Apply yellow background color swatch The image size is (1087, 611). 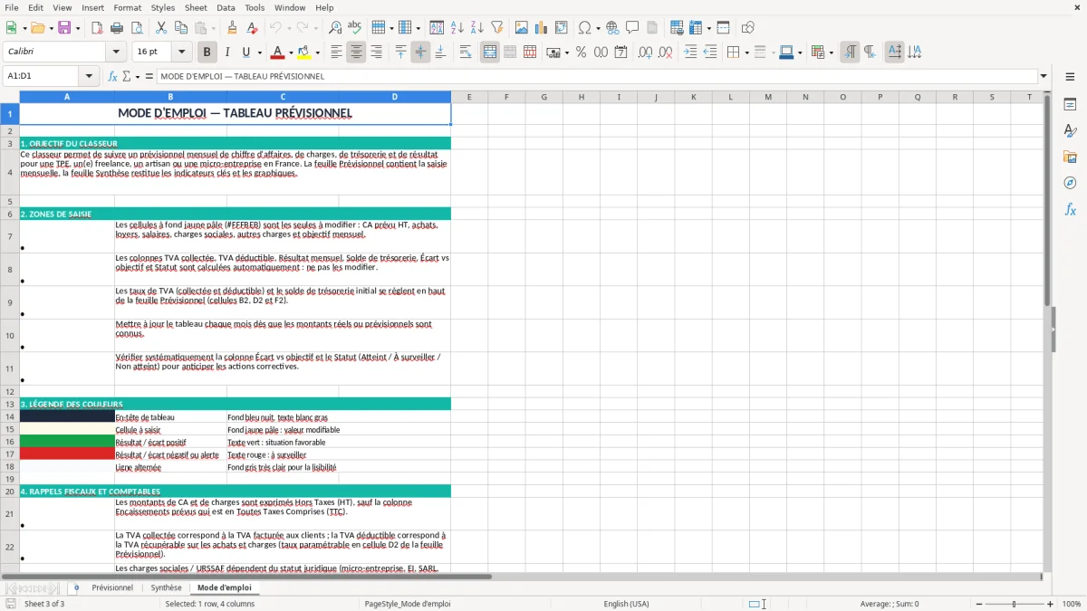[304, 53]
